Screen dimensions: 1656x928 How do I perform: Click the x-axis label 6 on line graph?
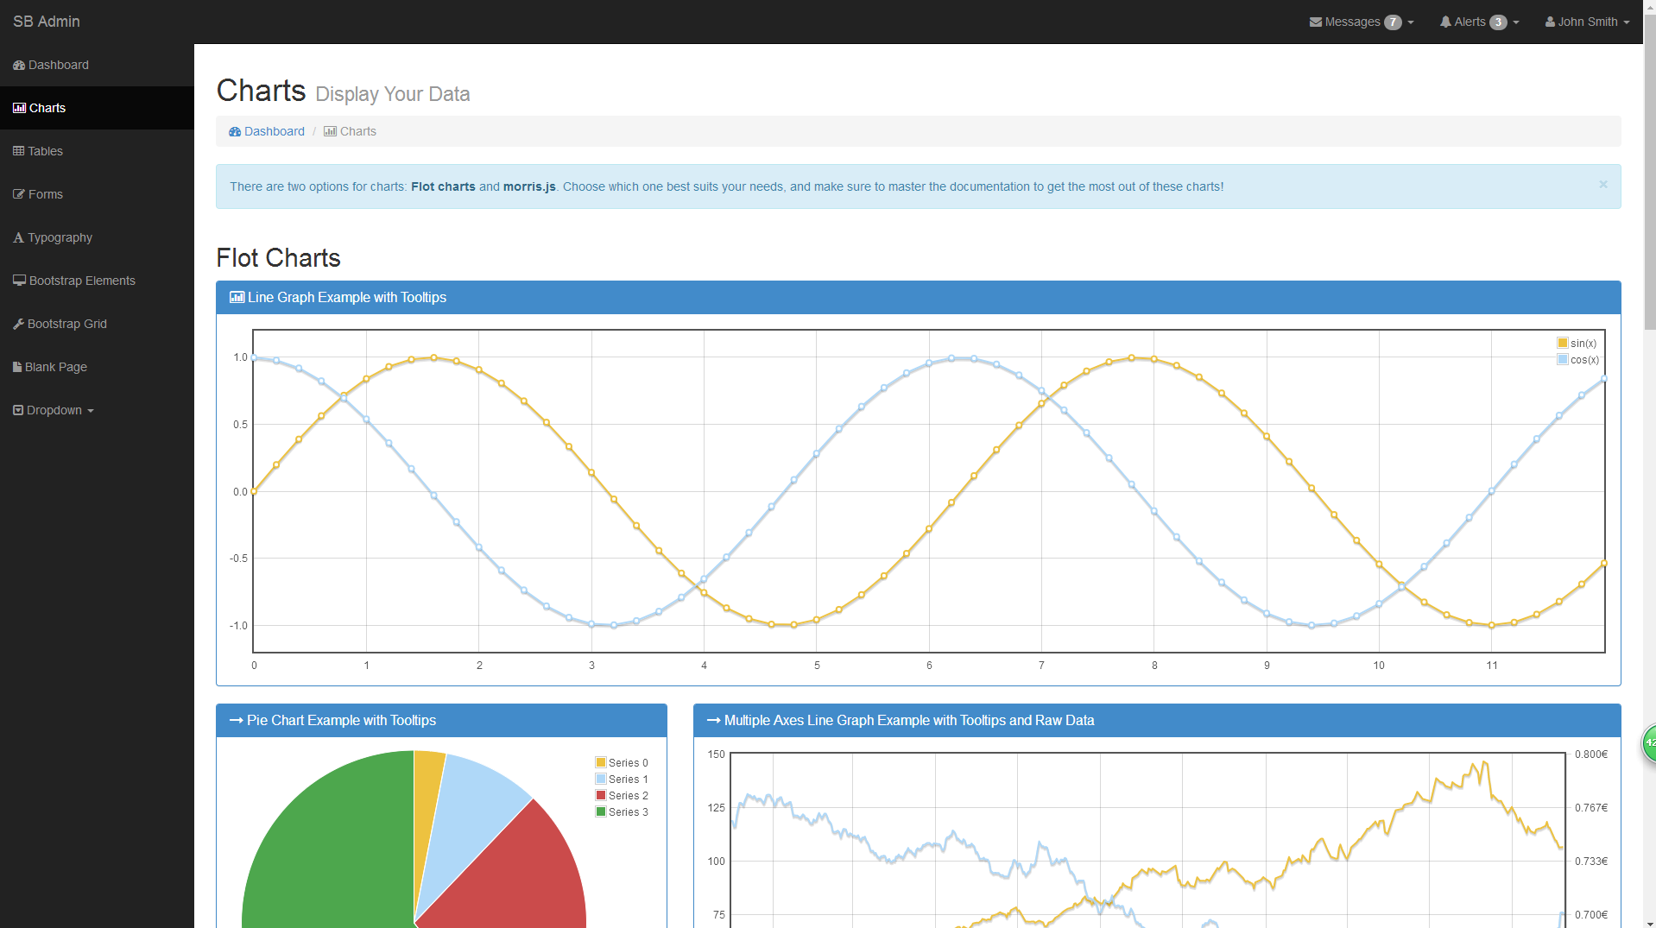pyautogui.click(x=929, y=666)
